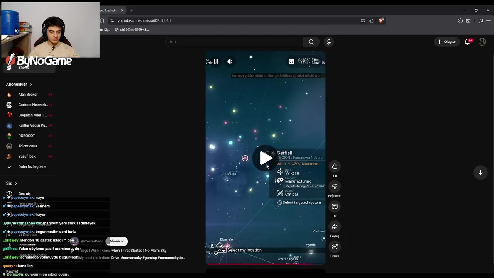The image size is (494, 278).
Task: Start voice search with microphone icon
Action: [x=328, y=42]
